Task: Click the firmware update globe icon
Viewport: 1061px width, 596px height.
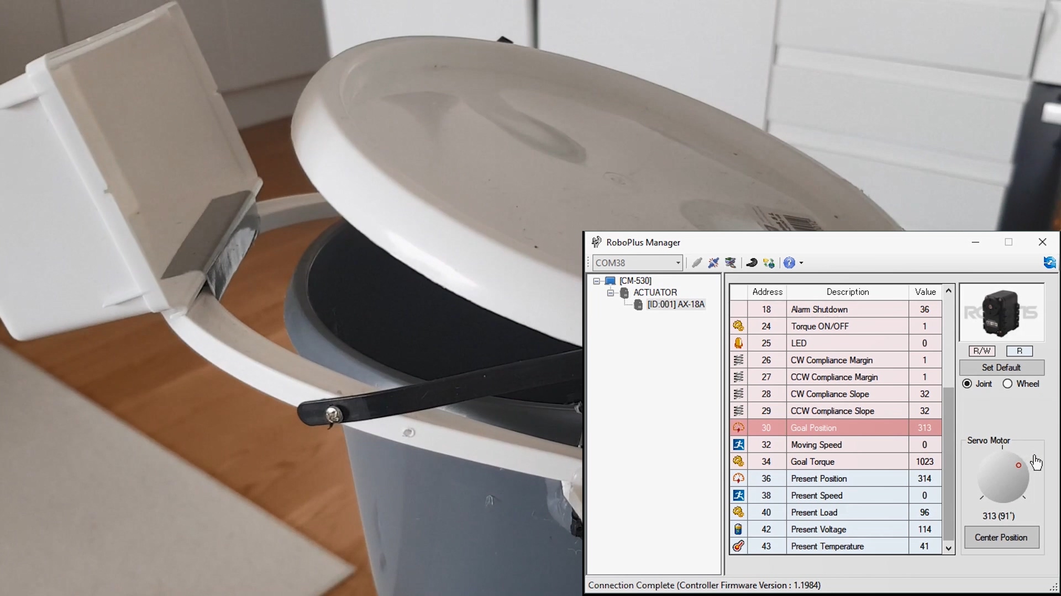Action: (769, 263)
